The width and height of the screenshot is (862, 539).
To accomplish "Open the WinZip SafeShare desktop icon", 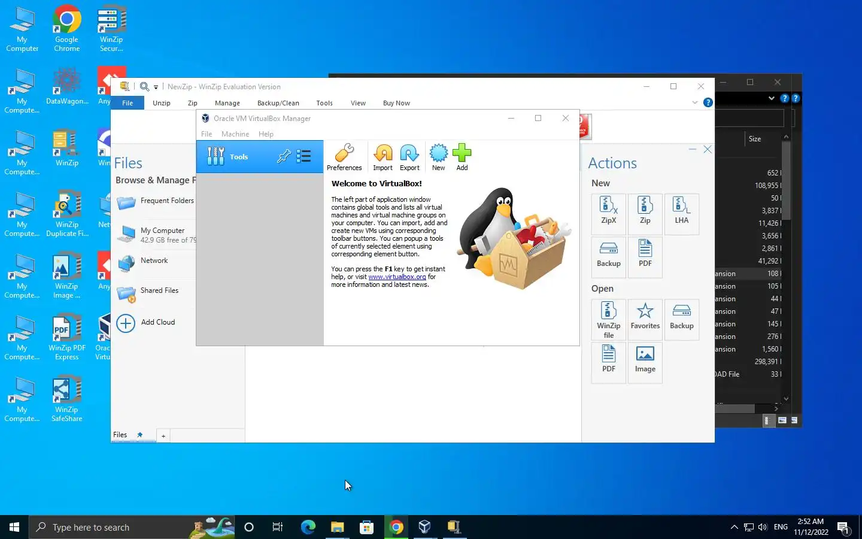I will point(66,399).
